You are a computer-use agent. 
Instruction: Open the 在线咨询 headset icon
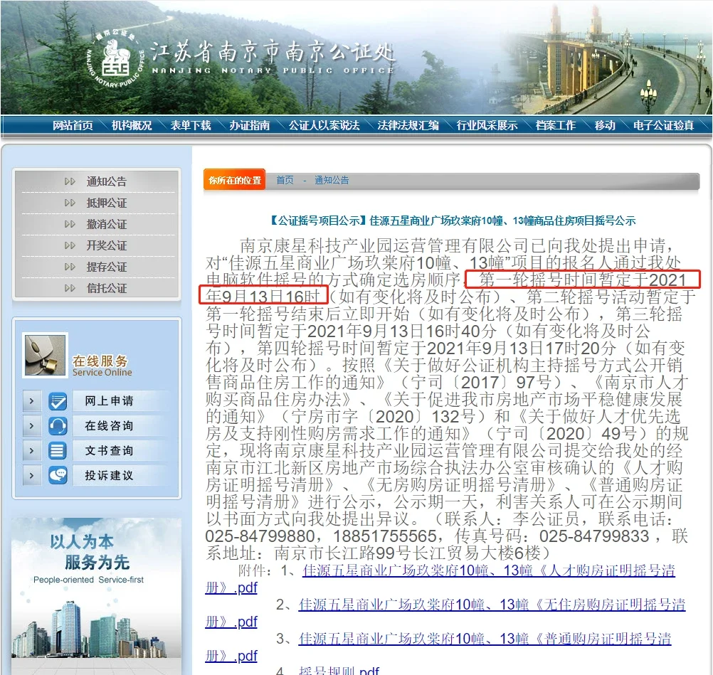[x=58, y=426]
